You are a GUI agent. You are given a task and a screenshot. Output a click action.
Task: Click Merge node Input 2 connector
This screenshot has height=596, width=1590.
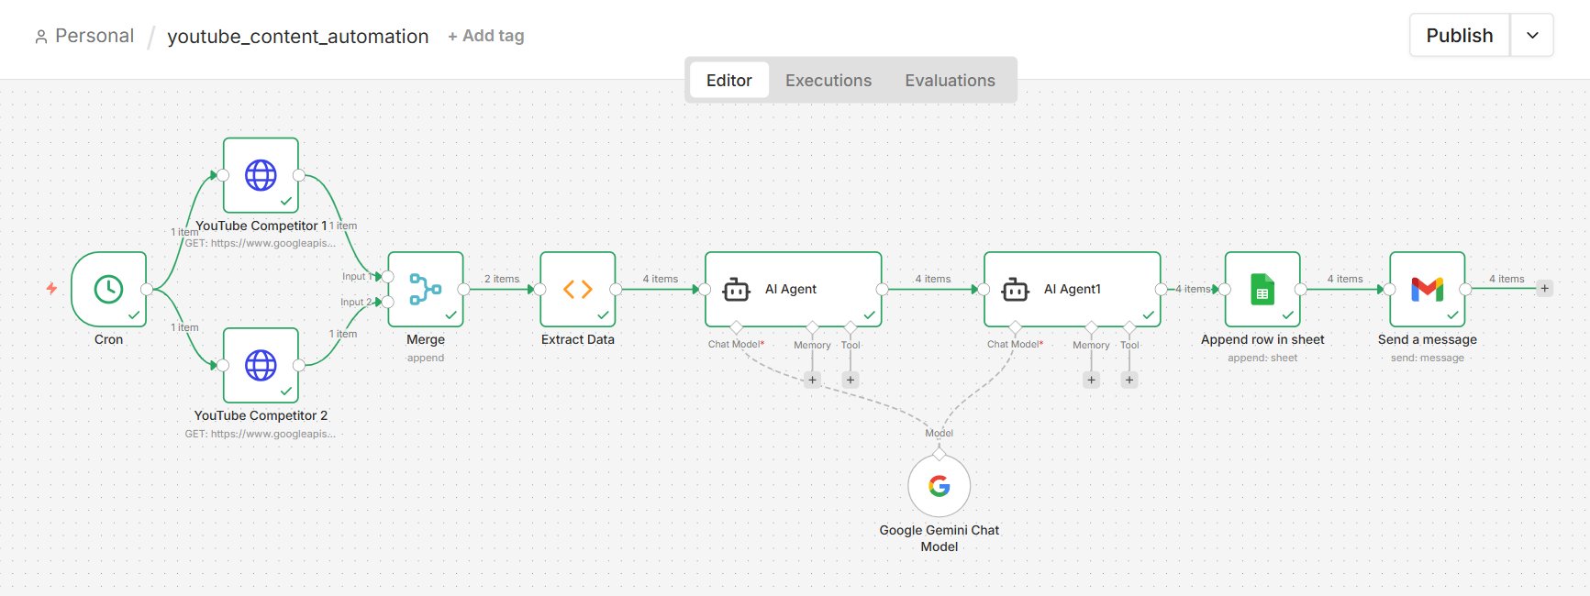(388, 302)
